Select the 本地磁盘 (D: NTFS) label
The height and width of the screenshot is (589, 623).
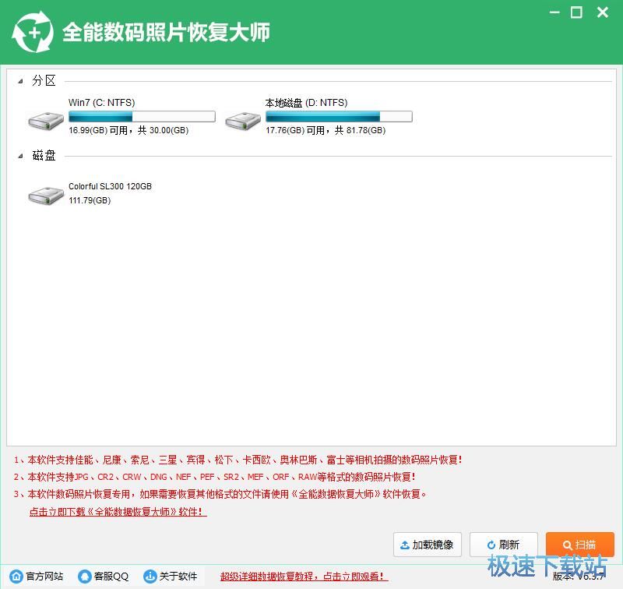pyautogui.click(x=306, y=103)
